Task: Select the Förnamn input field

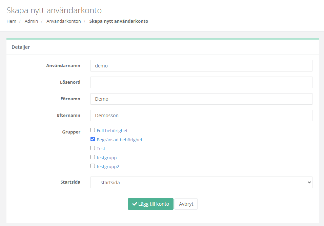Action: pyautogui.click(x=201, y=99)
